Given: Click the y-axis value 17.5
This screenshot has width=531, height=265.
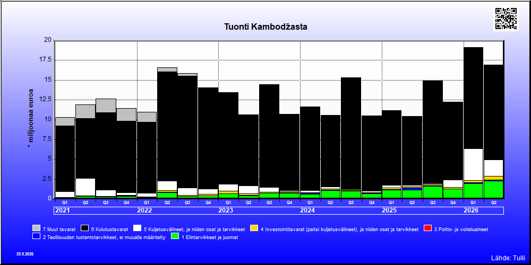Looking at the screenshot, I should 45,60.
